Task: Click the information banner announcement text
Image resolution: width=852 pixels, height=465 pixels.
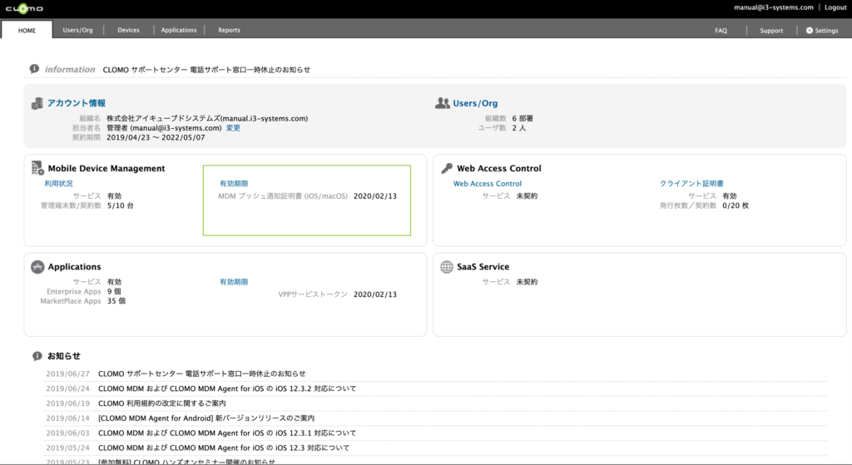Action: click(x=206, y=70)
